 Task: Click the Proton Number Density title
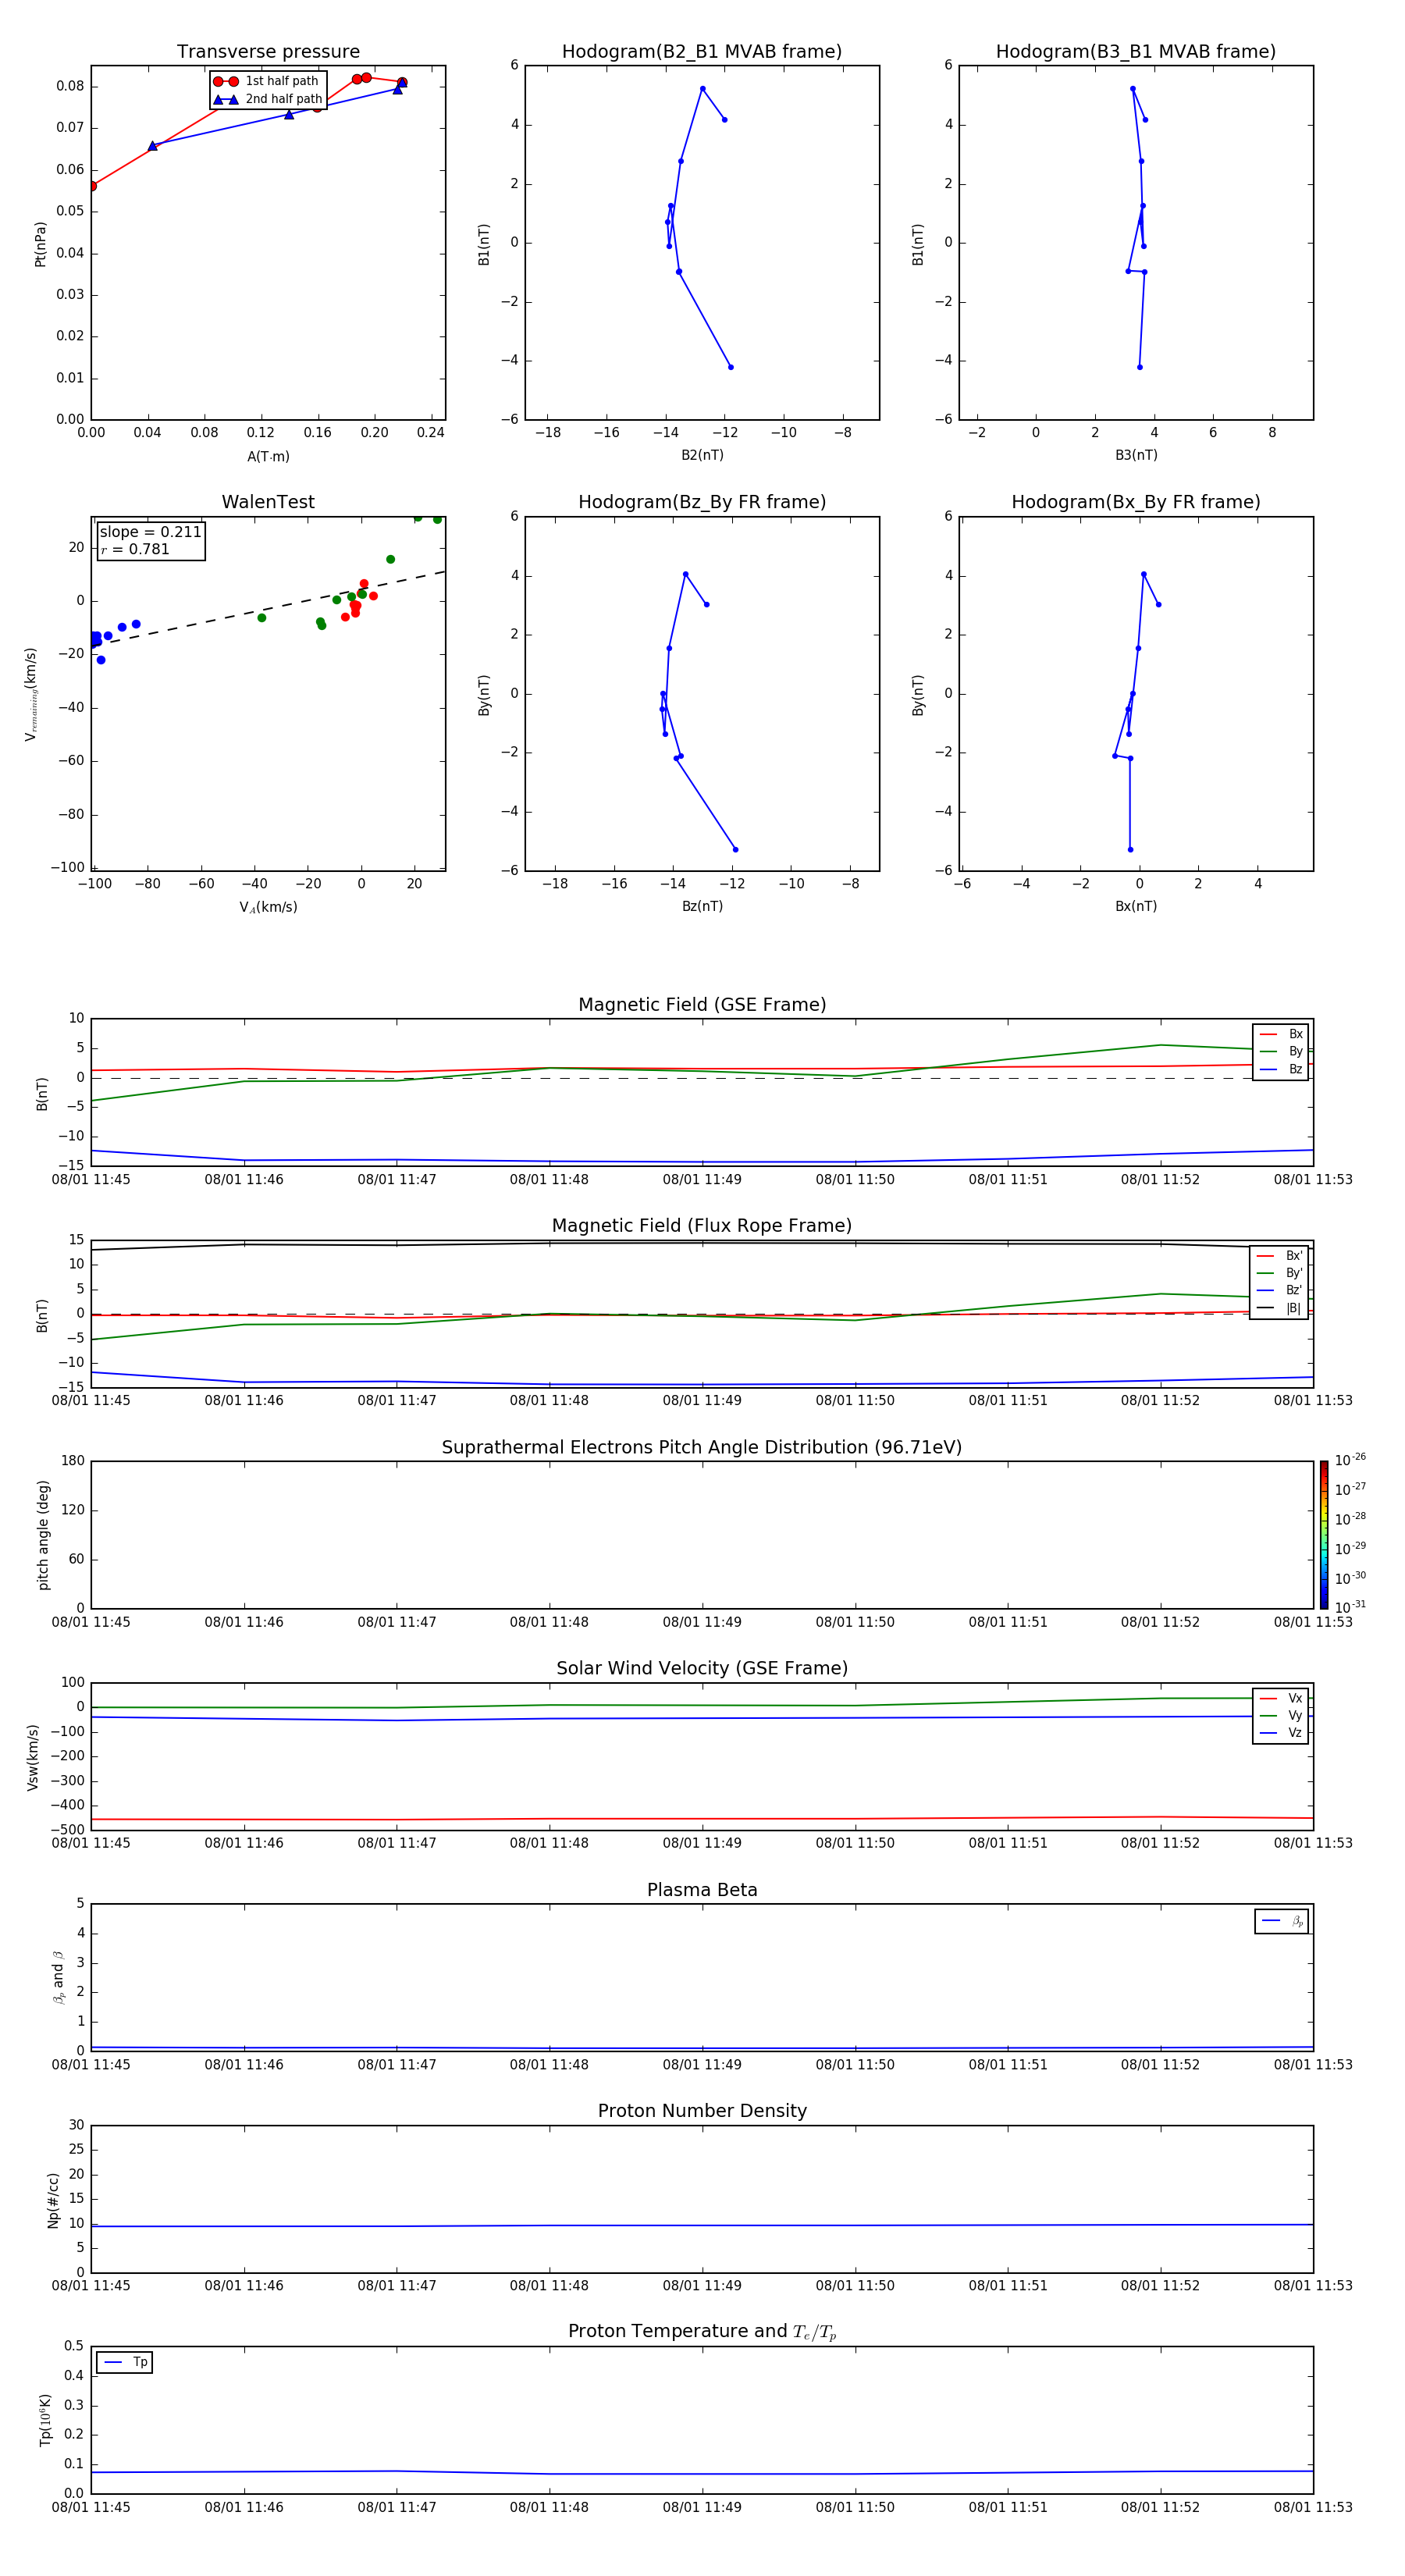coord(702,2110)
